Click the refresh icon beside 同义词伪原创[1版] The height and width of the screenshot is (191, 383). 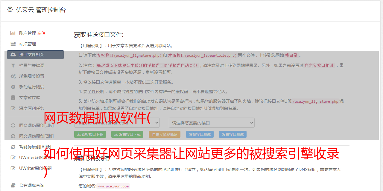13,125
